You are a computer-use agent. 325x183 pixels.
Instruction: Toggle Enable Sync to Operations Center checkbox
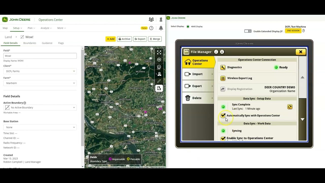(223, 138)
